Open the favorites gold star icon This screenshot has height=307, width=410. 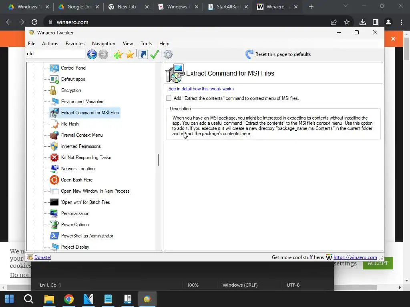[x=130, y=54]
